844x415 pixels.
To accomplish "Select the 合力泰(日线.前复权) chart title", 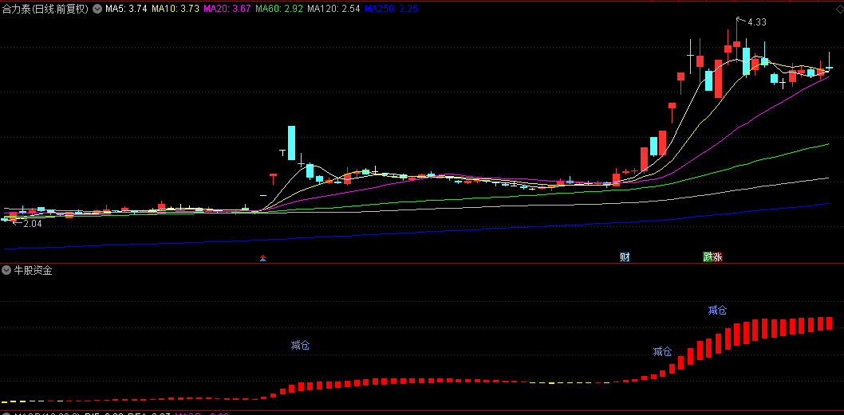I will point(45,9).
